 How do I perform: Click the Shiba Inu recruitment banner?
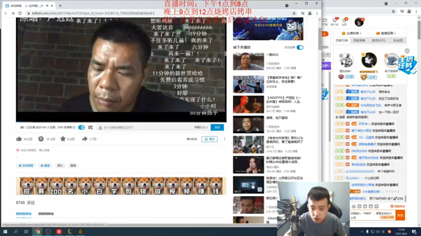pyautogui.click(x=121, y=186)
